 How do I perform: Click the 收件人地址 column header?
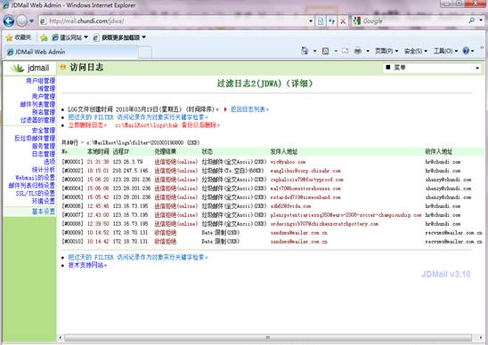point(439,152)
